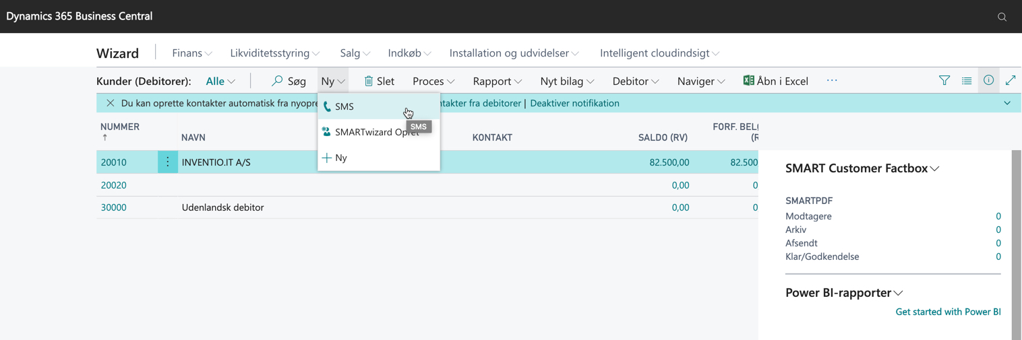Screen dimensions: 1022x340
Task: Click saldo 82.500,00 for INVENTIO.IT
Action: [x=669, y=162]
